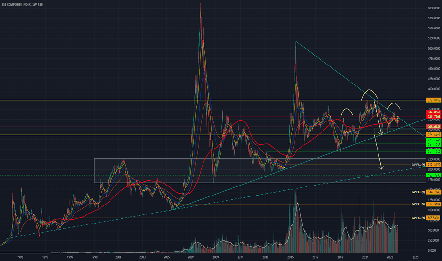Click GAP FILL (W) label beside 1444.7140
442x261 pixels.
[418, 192]
